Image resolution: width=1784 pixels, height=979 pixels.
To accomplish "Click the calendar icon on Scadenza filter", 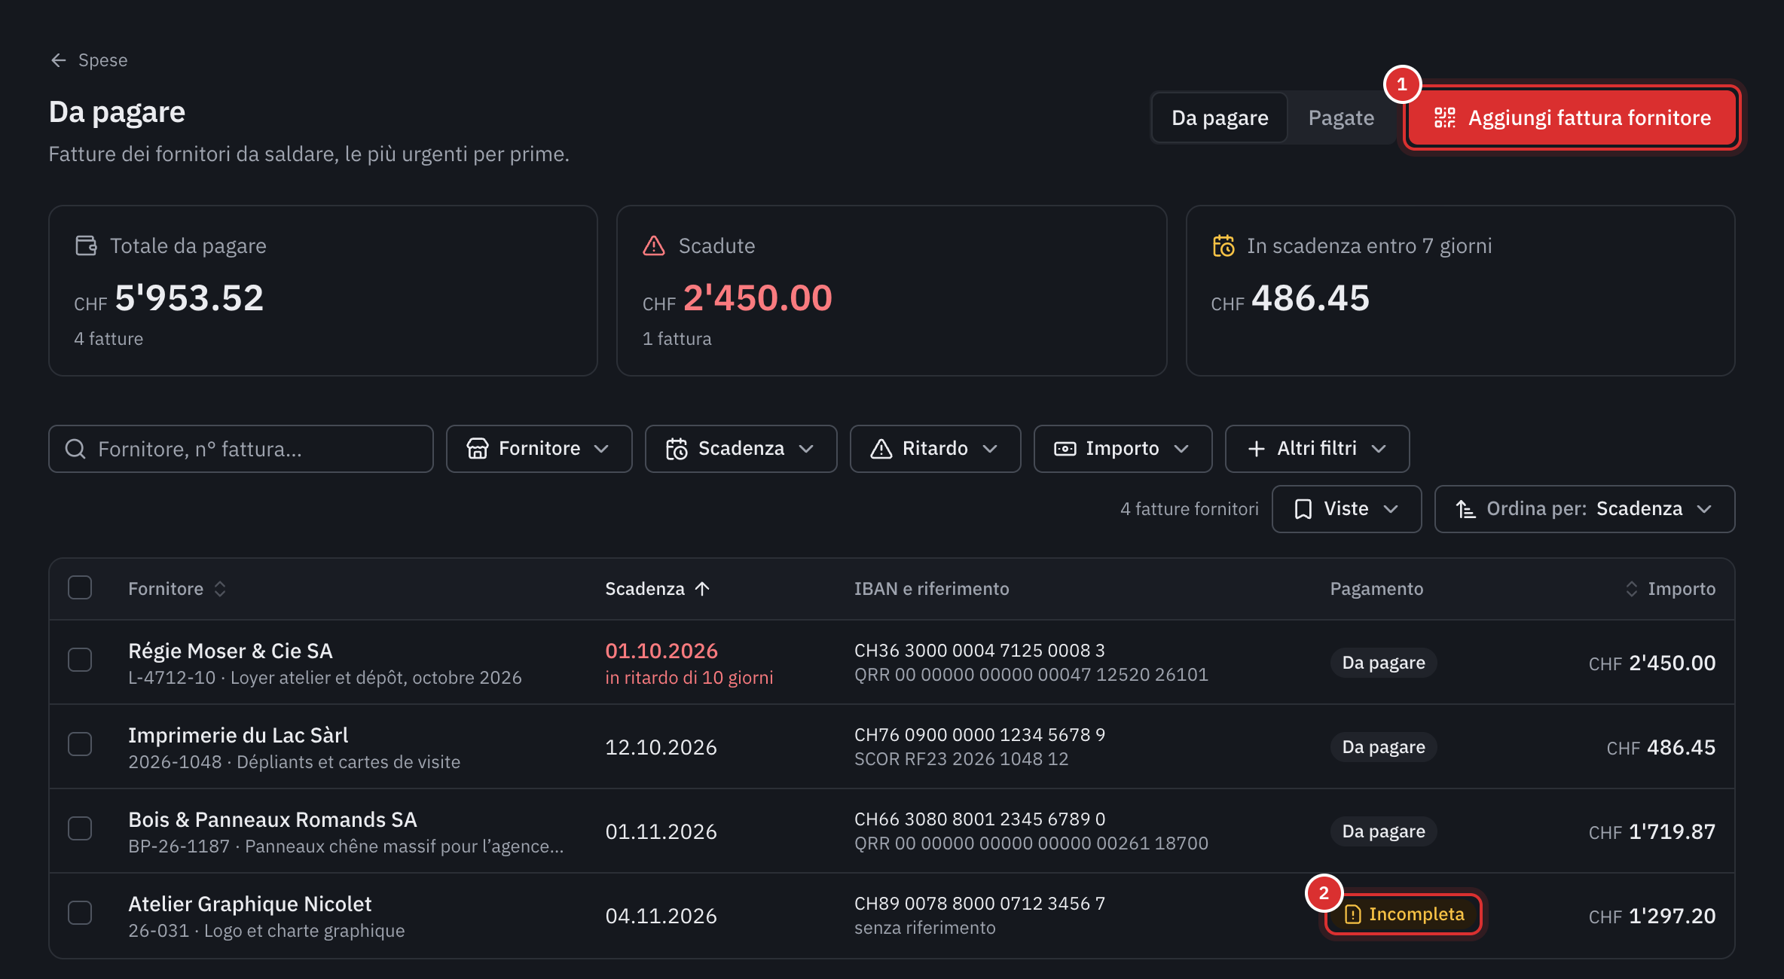I will coord(677,449).
